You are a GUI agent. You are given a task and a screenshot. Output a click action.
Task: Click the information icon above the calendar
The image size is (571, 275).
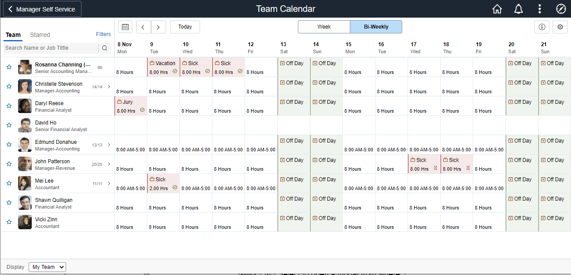pyautogui.click(x=541, y=27)
